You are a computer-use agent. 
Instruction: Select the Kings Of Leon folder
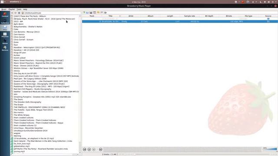[20, 53]
